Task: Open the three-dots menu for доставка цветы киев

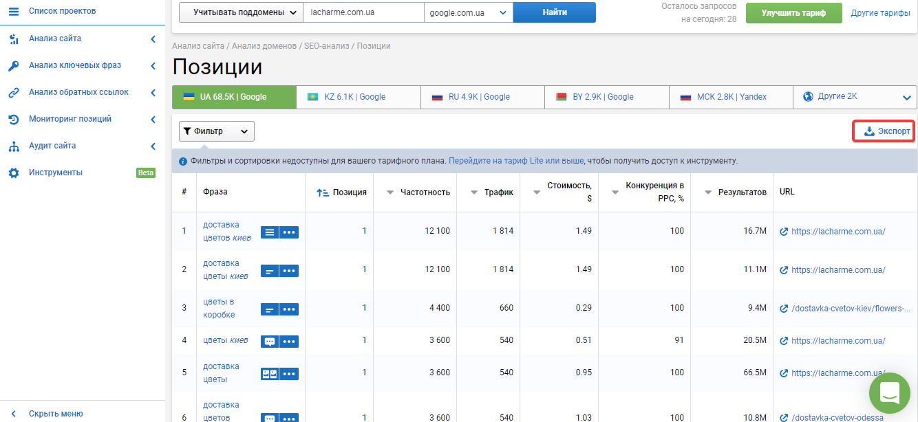Action: 289,271
